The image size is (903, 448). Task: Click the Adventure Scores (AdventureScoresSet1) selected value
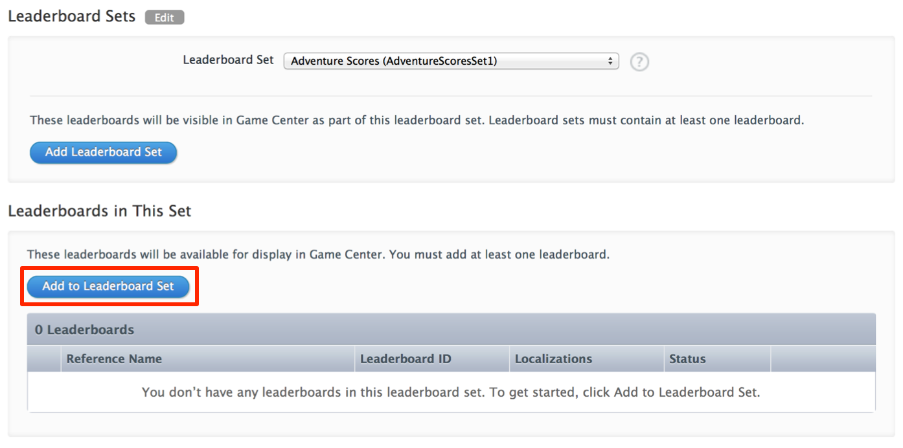coord(394,62)
